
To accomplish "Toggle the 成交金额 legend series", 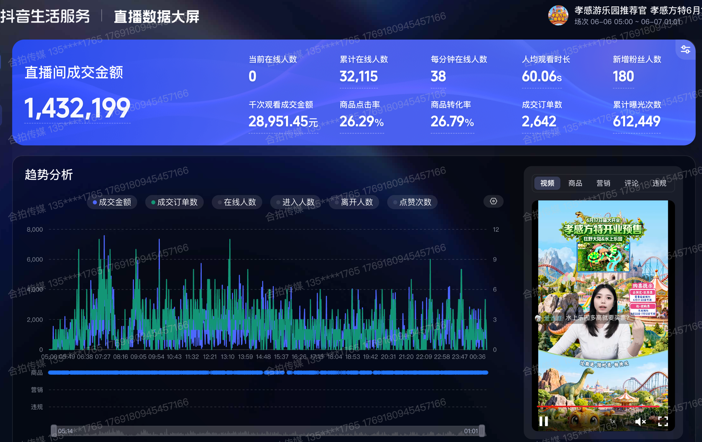I will pos(112,202).
